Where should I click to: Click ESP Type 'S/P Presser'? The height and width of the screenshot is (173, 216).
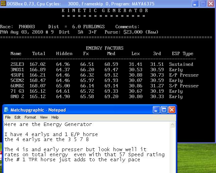184,86
